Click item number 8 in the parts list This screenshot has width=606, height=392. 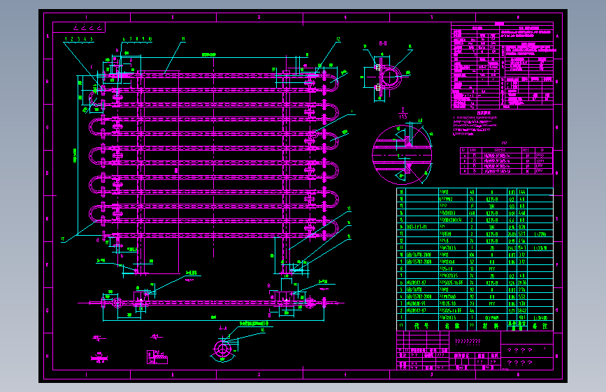point(401,269)
